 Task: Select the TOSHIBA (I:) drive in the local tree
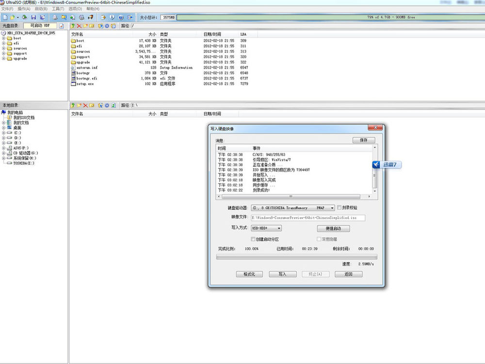tap(24, 163)
